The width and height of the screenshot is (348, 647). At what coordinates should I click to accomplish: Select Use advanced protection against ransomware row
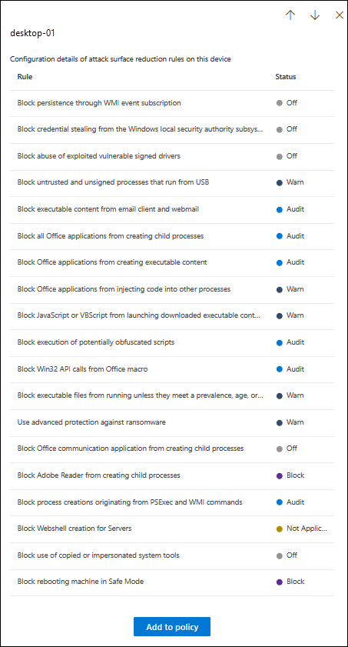pyautogui.click(x=172, y=422)
